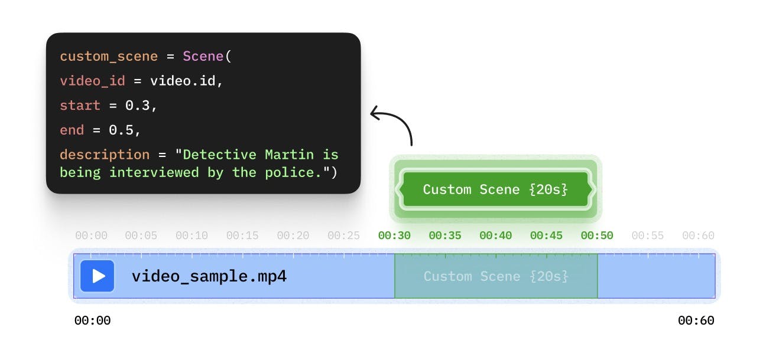Image resolution: width=766 pixels, height=360 pixels.
Task: Click the grey 00:15 ruler marker
Action: tap(242, 235)
